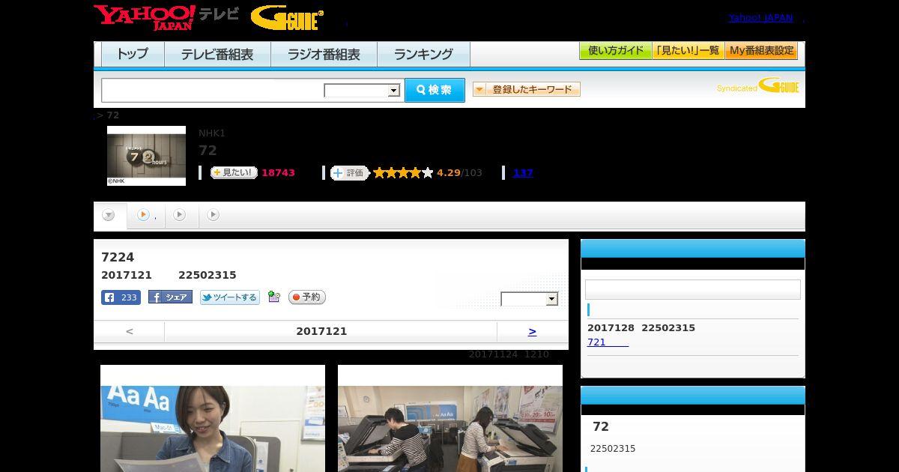Screen dimensions: 899x472
Task: Expand the dropdown beside 予約 row
Action: [530, 299]
